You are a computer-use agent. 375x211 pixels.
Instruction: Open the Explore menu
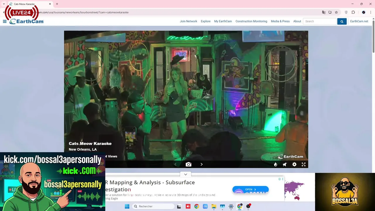(206, 21)
